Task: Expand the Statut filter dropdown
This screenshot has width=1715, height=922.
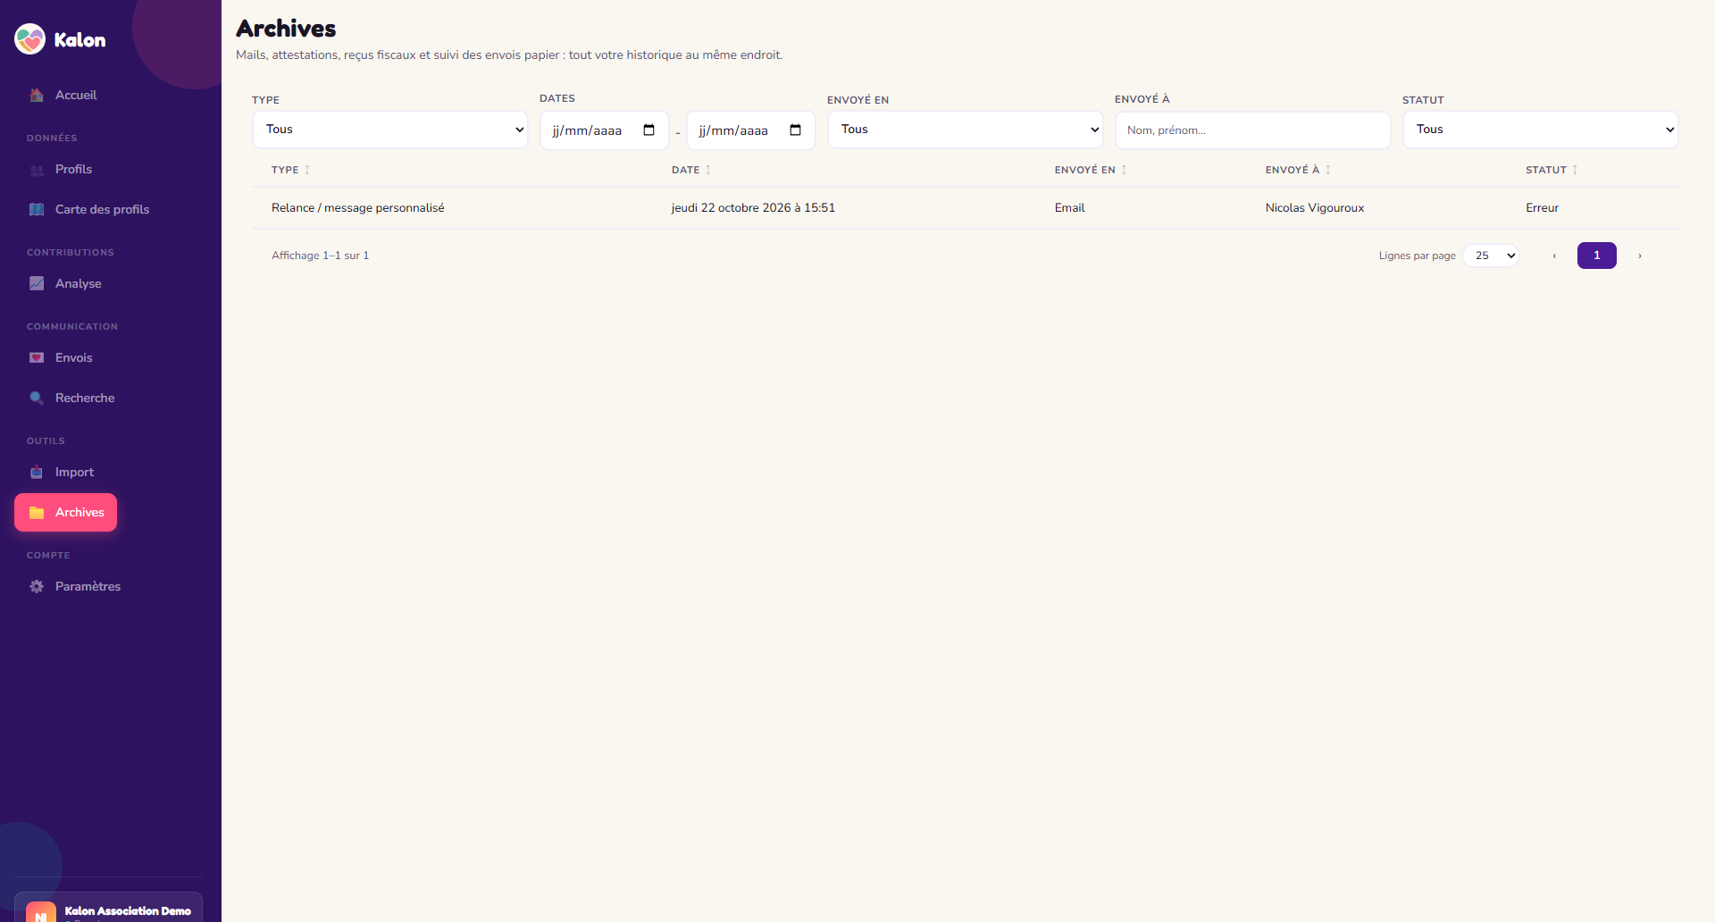Action: (x=1541, y=130)
